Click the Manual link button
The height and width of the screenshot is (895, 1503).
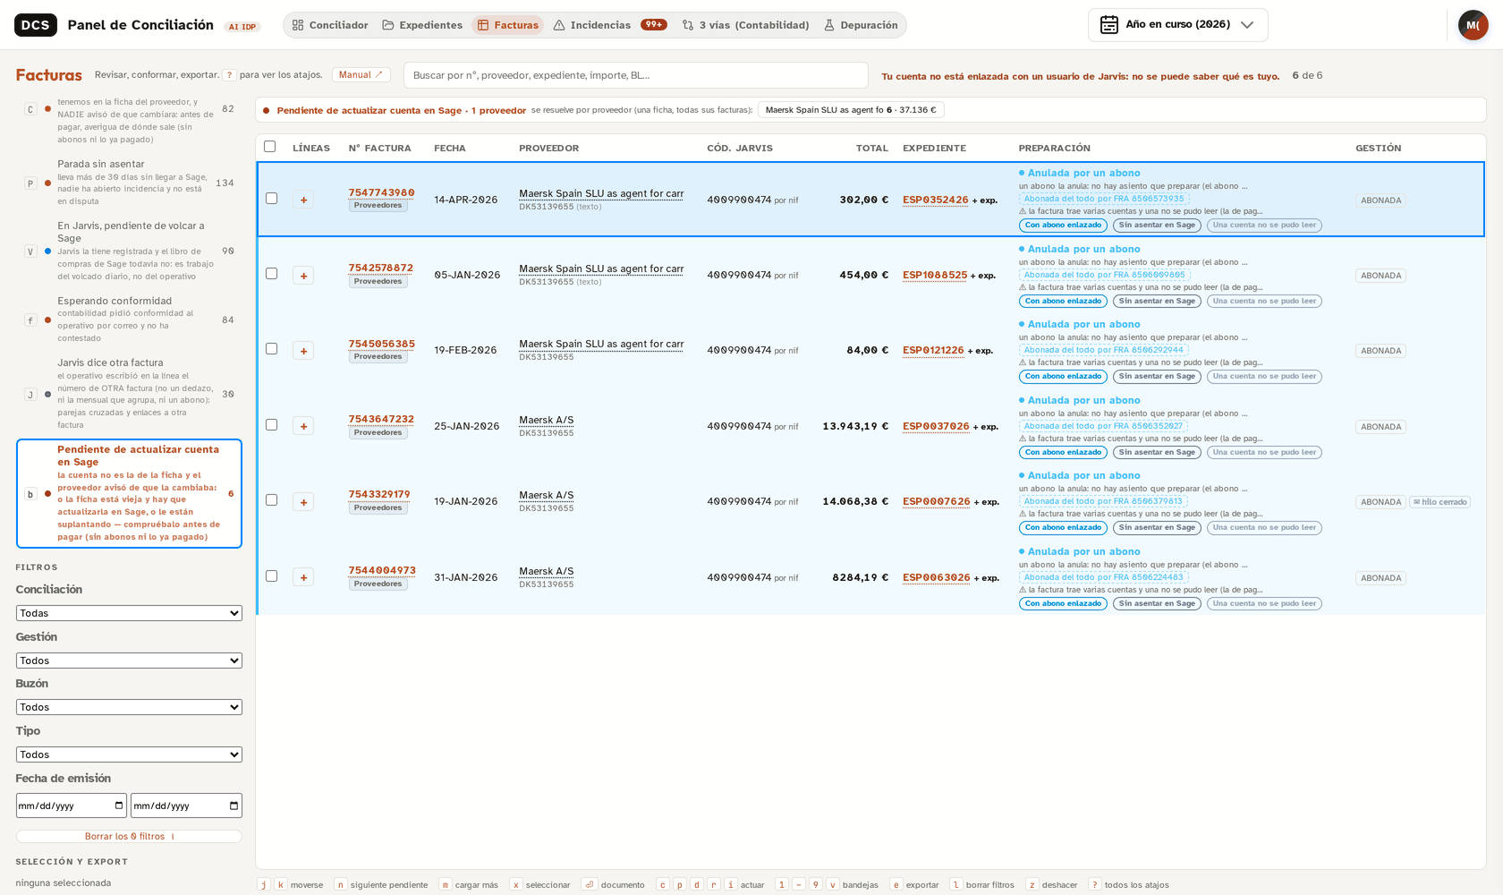[361, 75]
